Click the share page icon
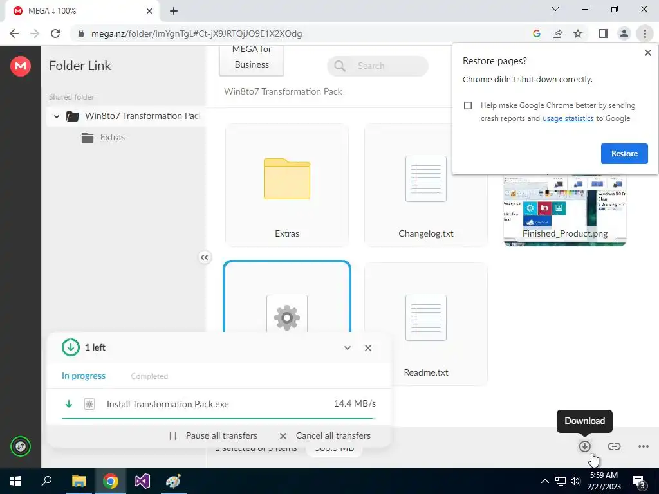This screenshot has height=494, width=659. (x=557, y=33)
